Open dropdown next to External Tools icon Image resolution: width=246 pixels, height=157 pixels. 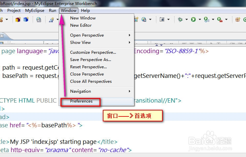click(x=226, y=19)
